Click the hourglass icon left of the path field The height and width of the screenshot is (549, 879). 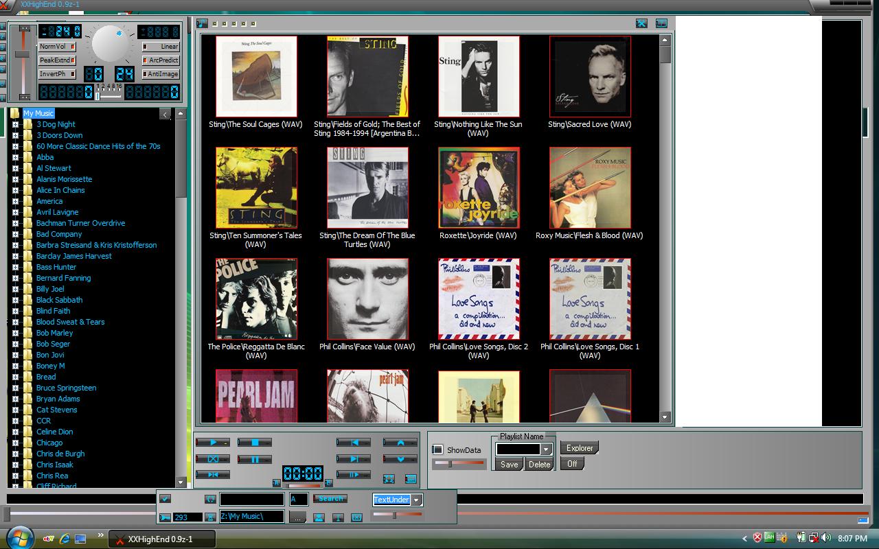pos(210,517)
